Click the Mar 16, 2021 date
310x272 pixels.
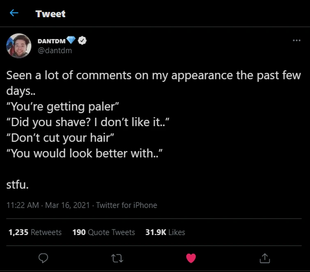68,205
